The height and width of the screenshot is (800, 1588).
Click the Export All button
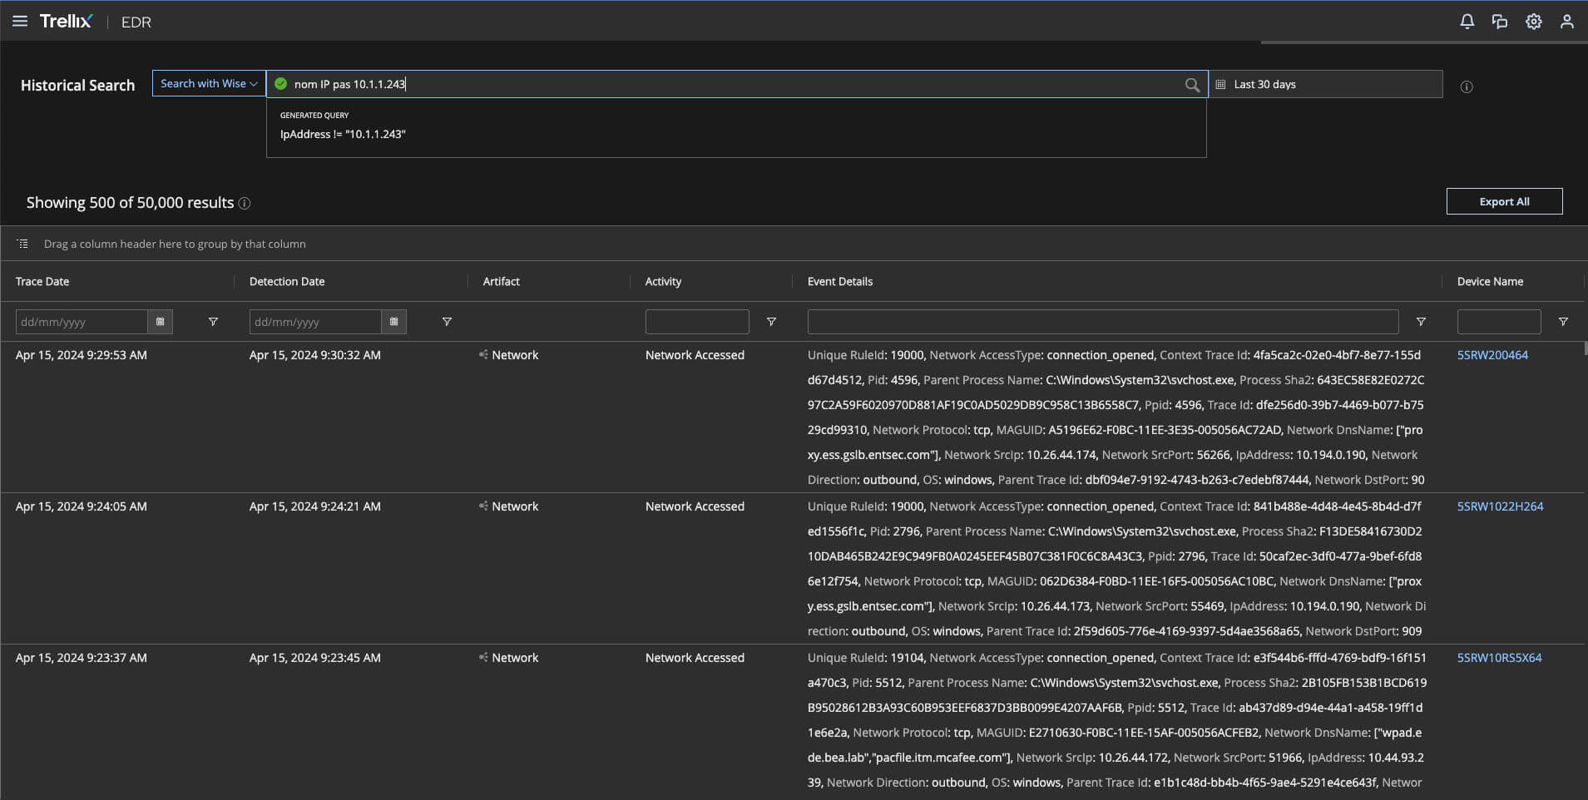1504,201
